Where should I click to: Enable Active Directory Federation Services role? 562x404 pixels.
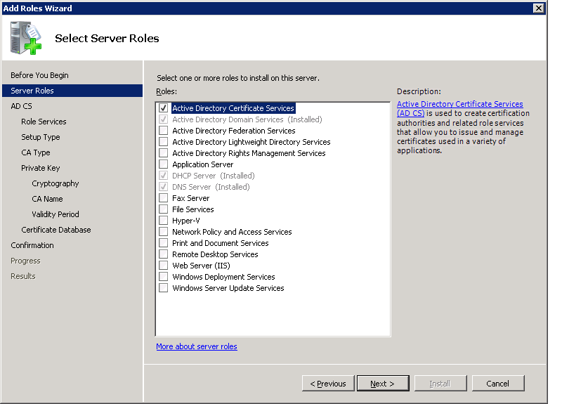coord(164,131)
